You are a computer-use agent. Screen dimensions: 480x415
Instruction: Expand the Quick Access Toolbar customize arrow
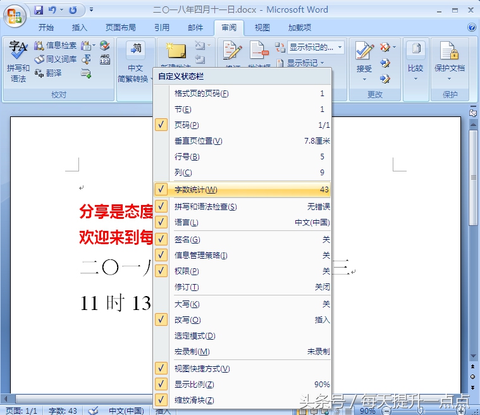click(x=91, y=9)
